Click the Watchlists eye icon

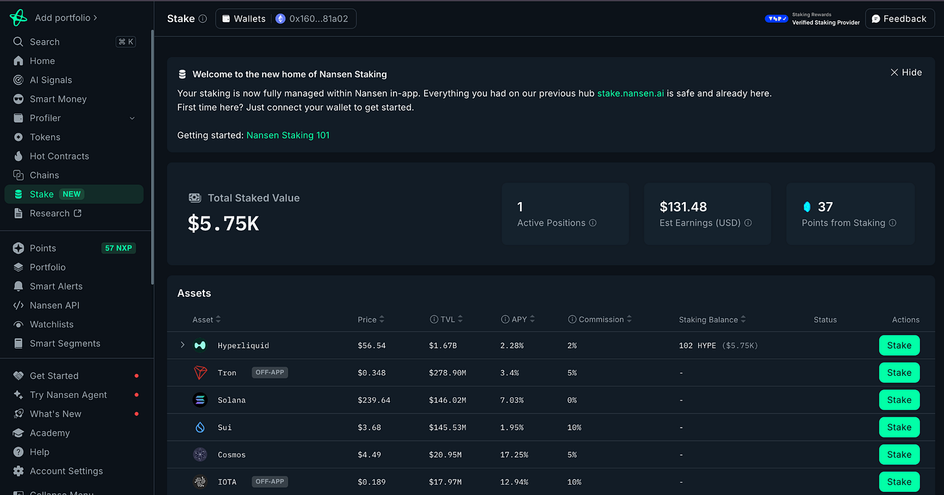click(18, 325)
